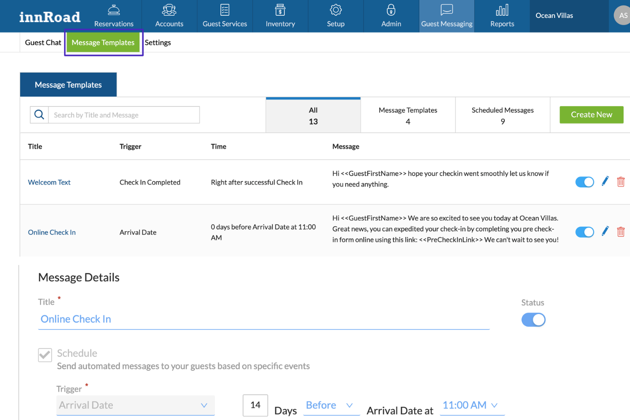
Task: Open the Reservations section
Action: (x=113, y=16)
